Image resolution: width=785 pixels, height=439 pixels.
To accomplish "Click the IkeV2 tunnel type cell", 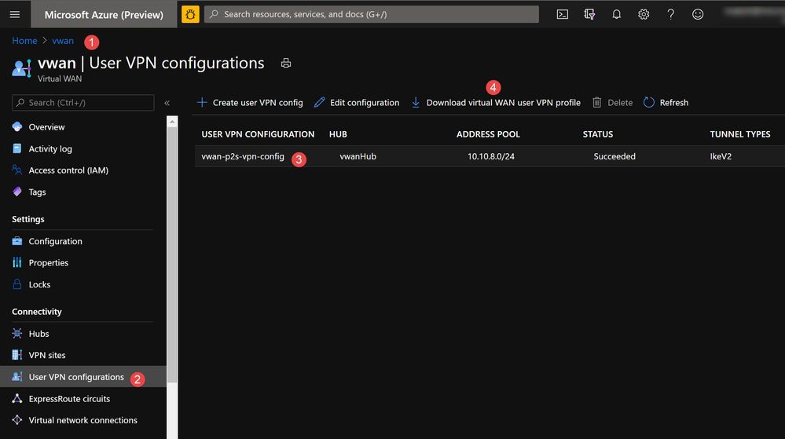I will click(x=721, y=156).
